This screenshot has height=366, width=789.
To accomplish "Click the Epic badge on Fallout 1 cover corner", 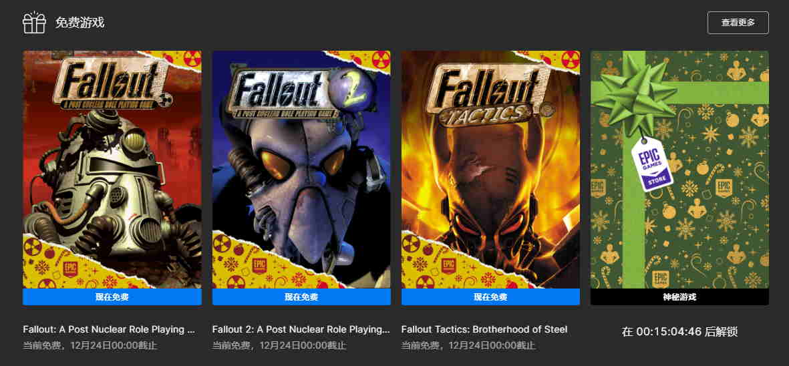I will point(70,268).
